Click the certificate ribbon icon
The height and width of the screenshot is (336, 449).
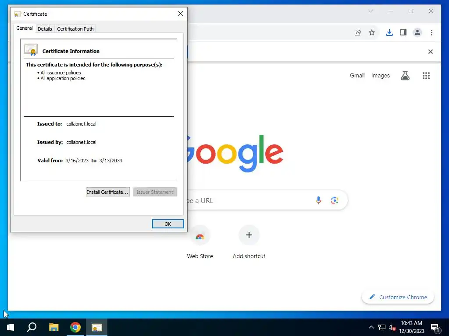point(31,50)
